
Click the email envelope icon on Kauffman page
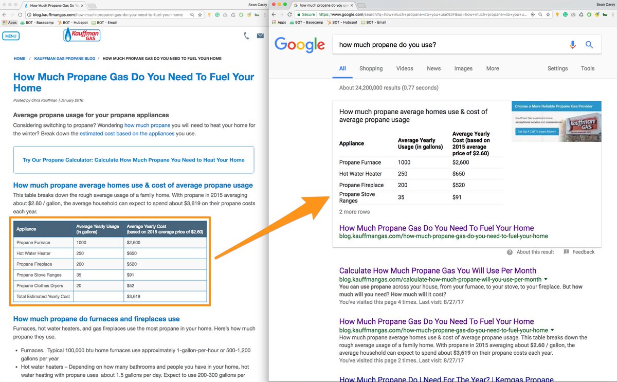[260, 35]
